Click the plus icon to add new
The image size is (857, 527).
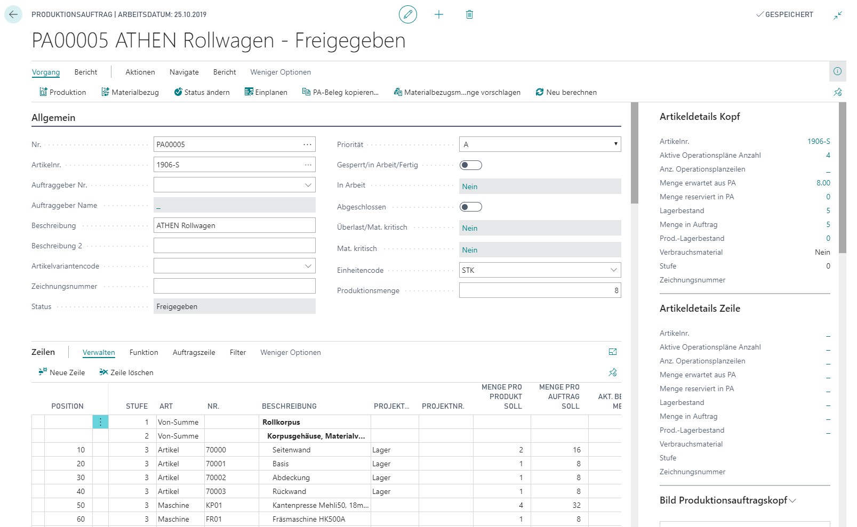[x=439, y=14]
